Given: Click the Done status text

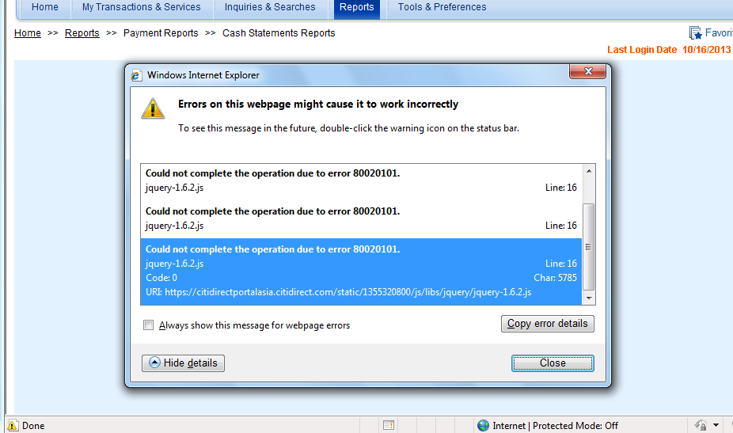Looking at the screenshot, I should pyautogui.click(x=33, y=426).
